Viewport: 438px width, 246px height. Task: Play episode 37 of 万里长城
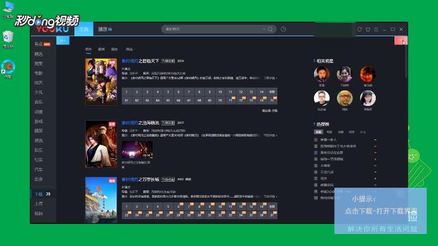272,215
